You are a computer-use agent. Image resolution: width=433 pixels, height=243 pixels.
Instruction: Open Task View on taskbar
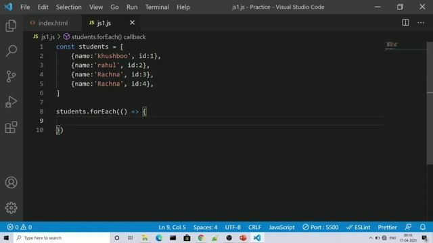tap(131, 238)
